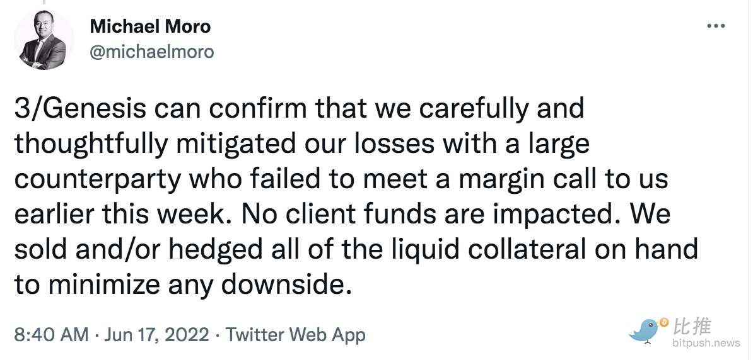753x360 pixels.
Task: Open the Twitter Web App source link
Action: [295, 335]
